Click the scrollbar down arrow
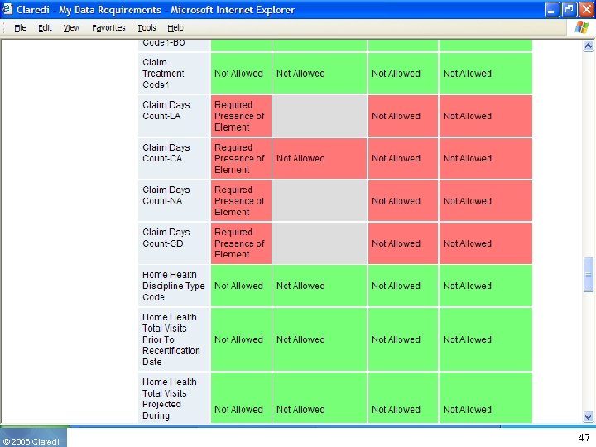This screenshot has width=596, height=447. click(588, 416)
